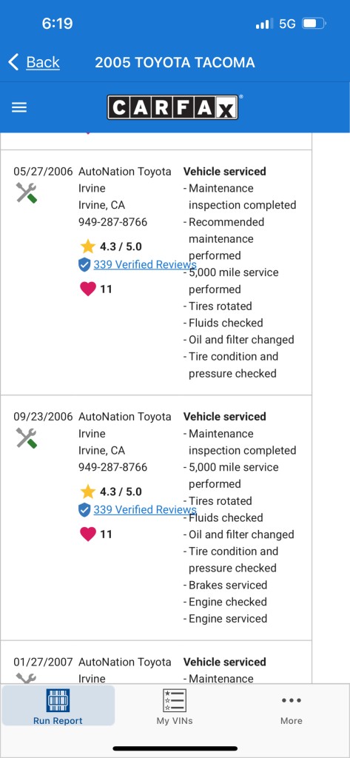Select AutoNation Toyota Irvine in 09/23/2006 entry
This screenshot has height=758, width=350.
(x=125, y=425)
